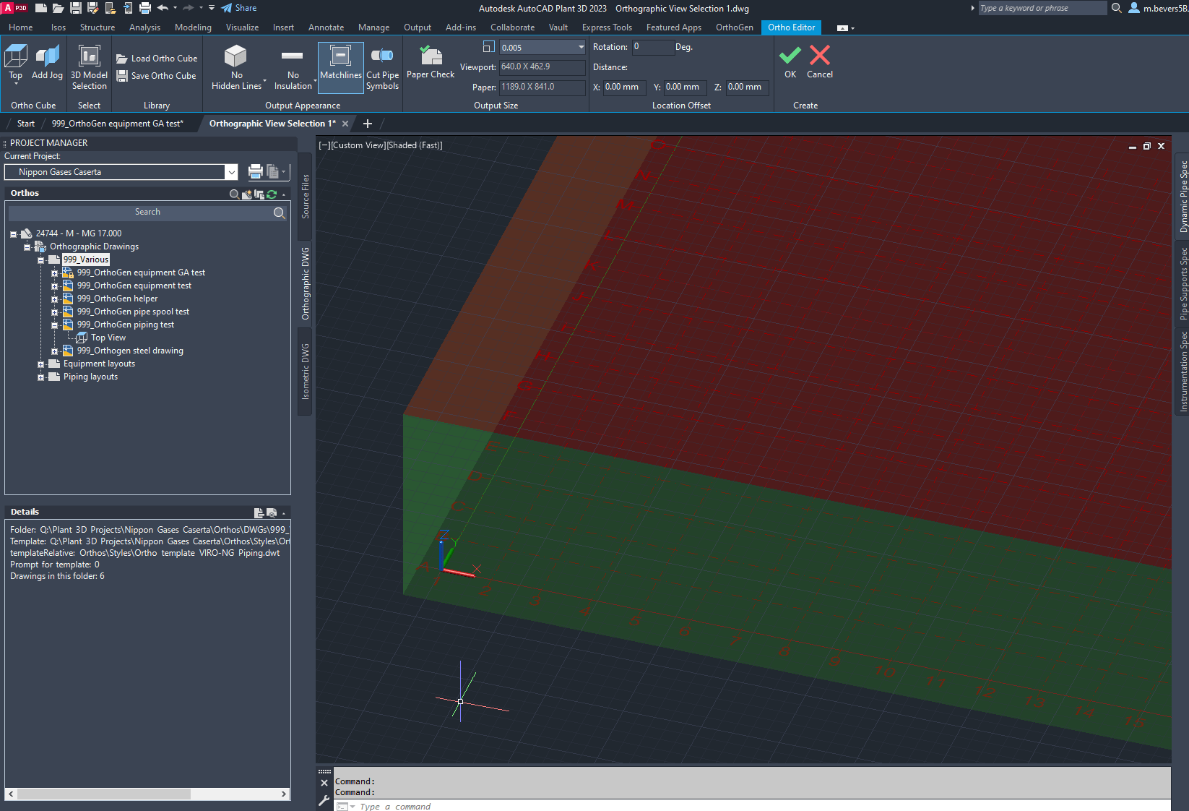Switch to the Isos ribbon tab
The image size is (1189, 811).
(59, 27)
